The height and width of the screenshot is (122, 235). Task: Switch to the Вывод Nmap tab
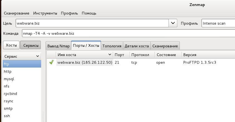click(x=58, y=46)
